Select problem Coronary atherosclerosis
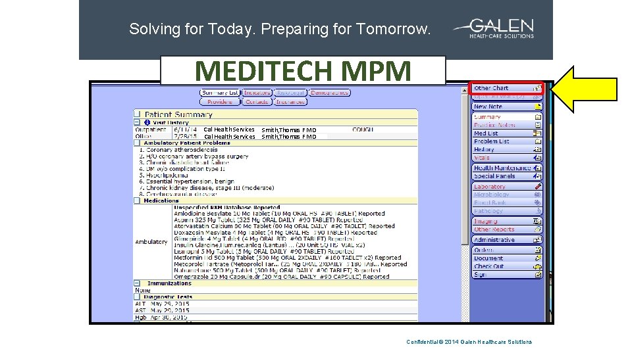Screen dimensions: 632x355 (178, 150)
